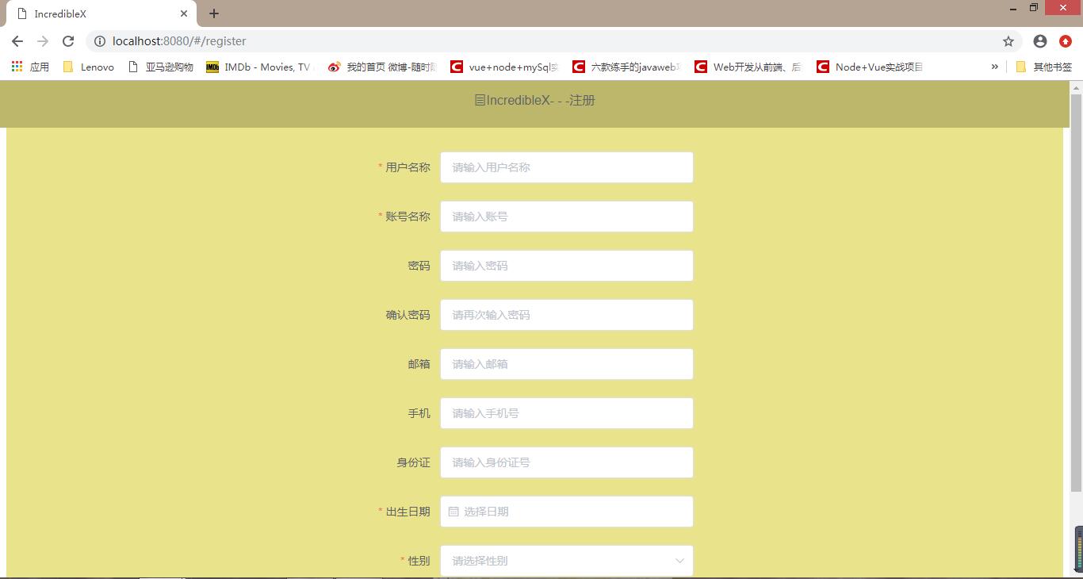The image size is (1083, 579).
Task: Click the page's vertical scrollbar
Action: (1076, 293)
